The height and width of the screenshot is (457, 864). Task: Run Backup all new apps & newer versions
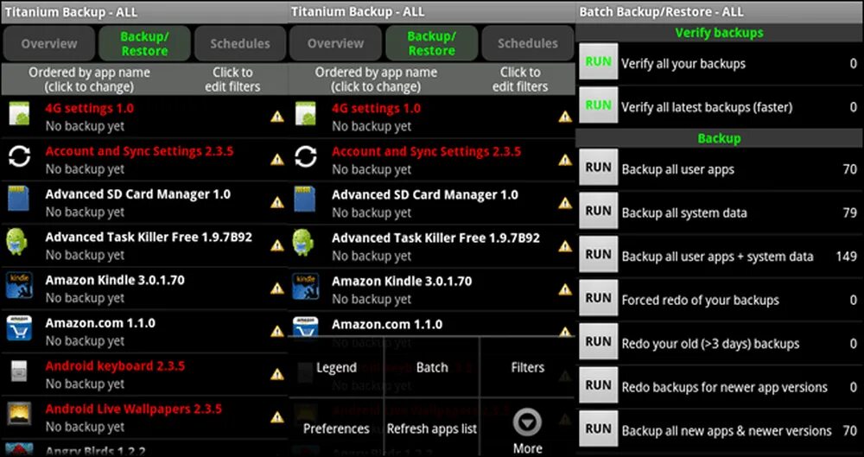point(598,428)
